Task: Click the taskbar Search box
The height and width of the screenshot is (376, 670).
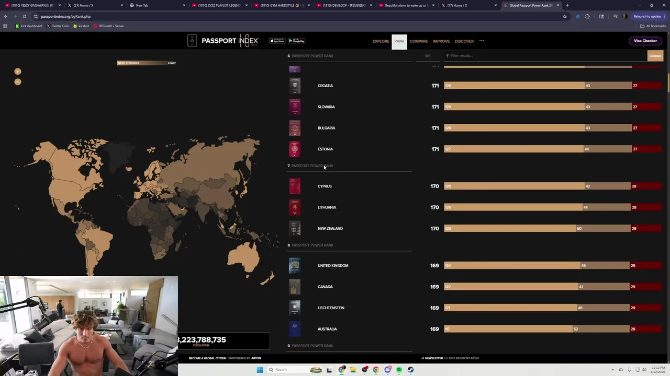Action: point(296,370)
